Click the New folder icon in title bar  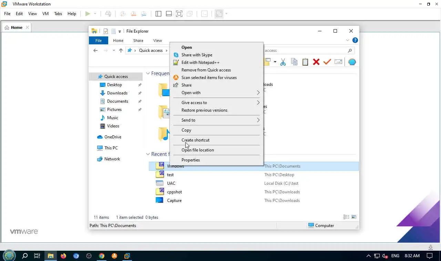pyautogui.click(x=113, y=31)
